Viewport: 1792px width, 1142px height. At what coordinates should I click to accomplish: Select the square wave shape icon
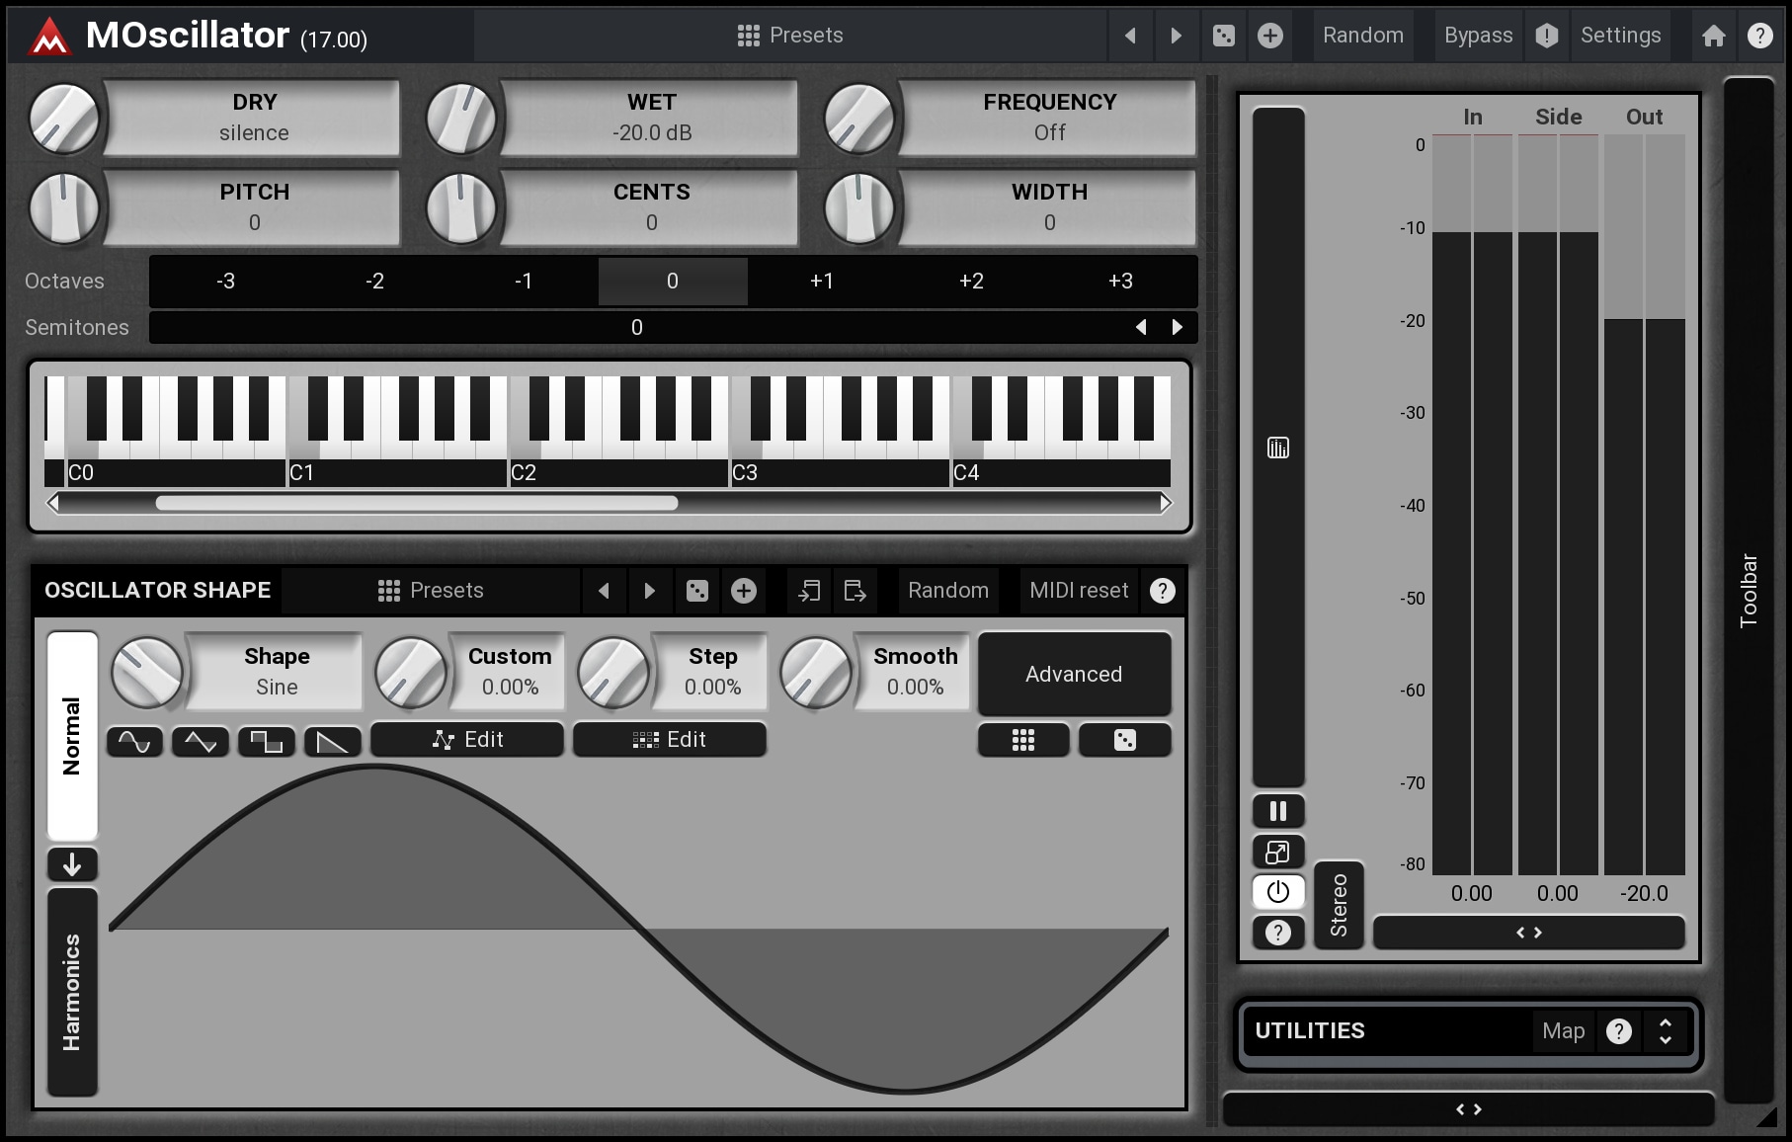click(267, 741)
